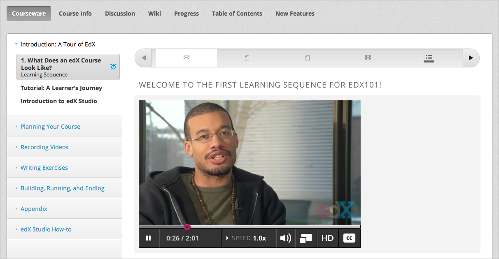Click the next sequence arrow

point(471,58)
